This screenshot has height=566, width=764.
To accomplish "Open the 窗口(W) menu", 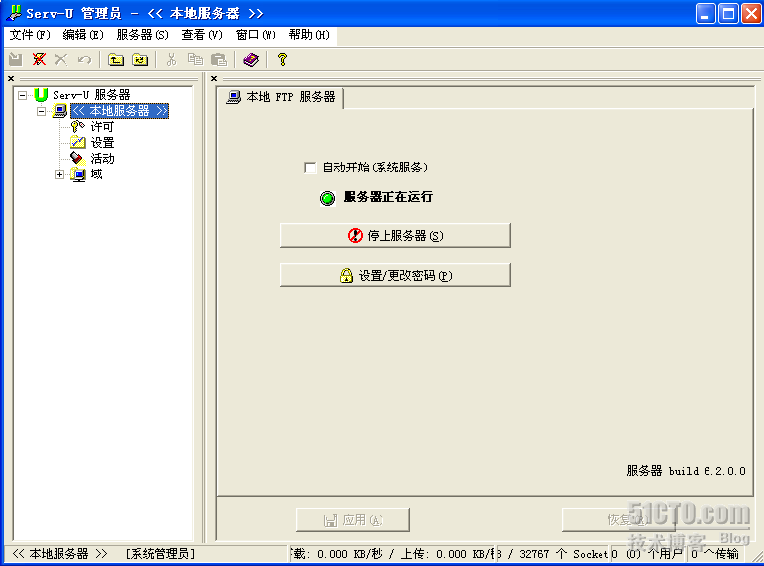I will tap(256, 35).
